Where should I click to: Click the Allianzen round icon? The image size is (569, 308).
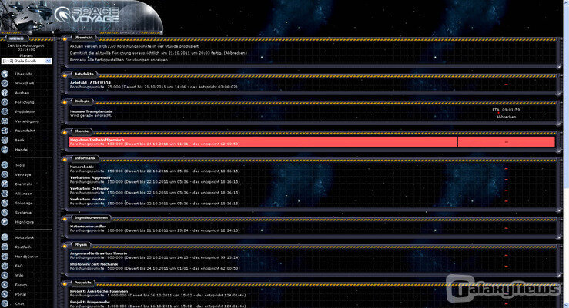pos(5,194)
